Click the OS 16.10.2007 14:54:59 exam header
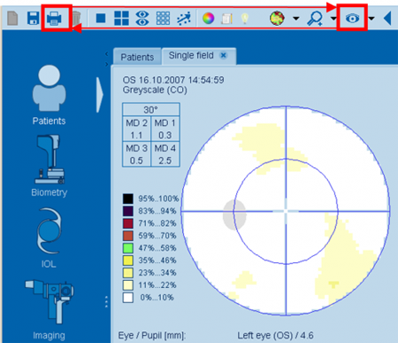 click(173, 80)
